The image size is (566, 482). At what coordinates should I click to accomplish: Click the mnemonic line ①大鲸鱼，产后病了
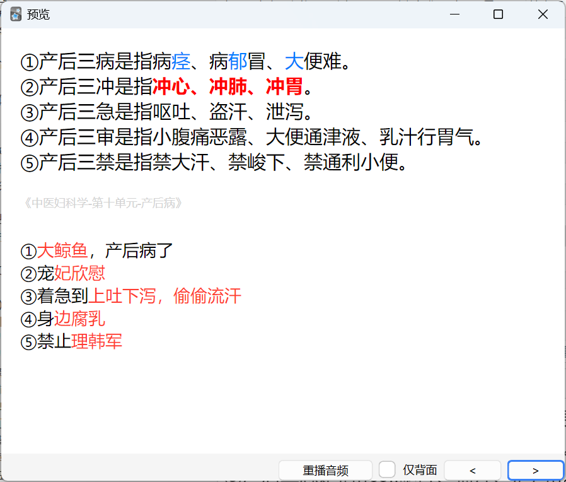point(96,250)
